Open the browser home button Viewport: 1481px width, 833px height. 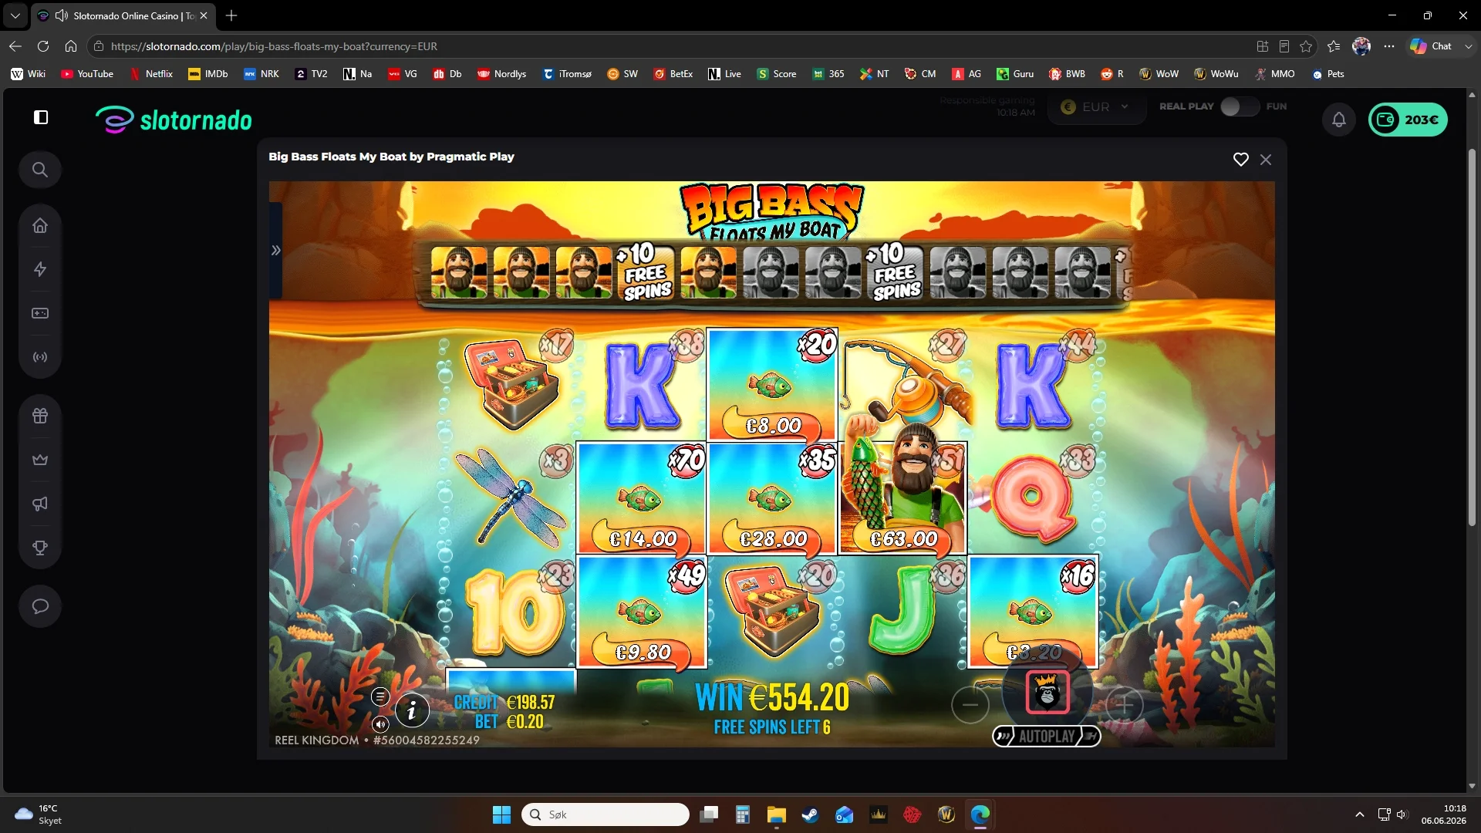pyautogui.click(x=71, y=46)
